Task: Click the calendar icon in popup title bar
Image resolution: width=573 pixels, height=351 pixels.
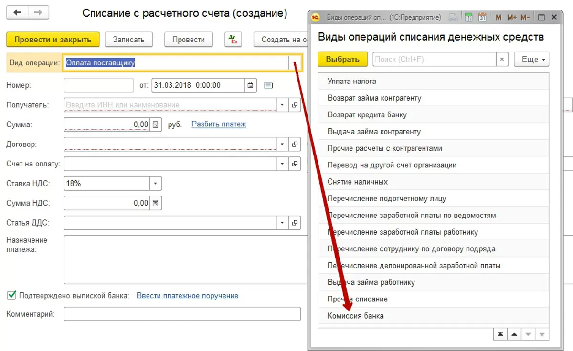Action: click(x=482, y=18)
